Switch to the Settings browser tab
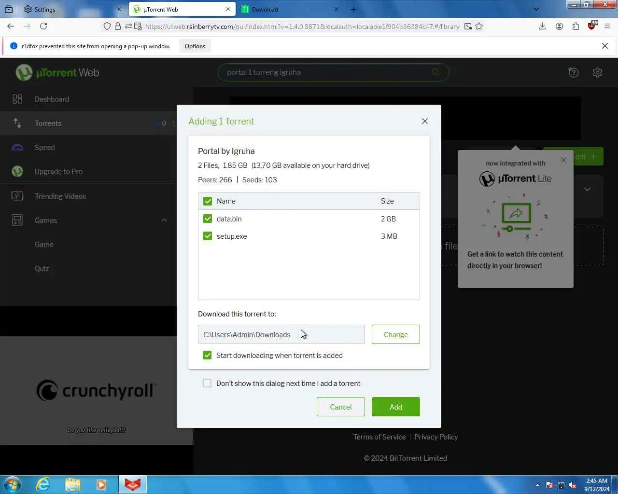The image size is (618, 494). (x=72, y=9)
